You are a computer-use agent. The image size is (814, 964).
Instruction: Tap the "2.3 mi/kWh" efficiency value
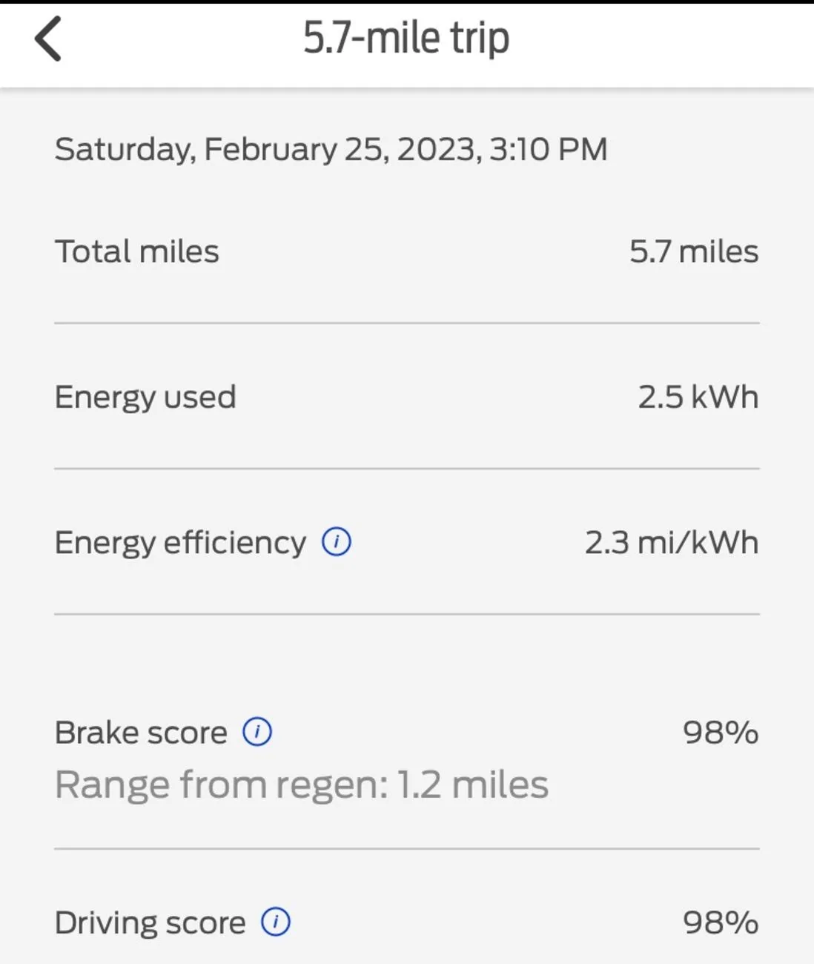click(x=671, y=543)
